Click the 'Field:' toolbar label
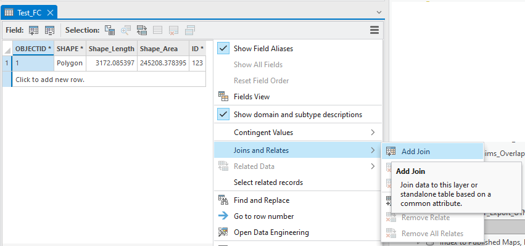 pos(15,30)
